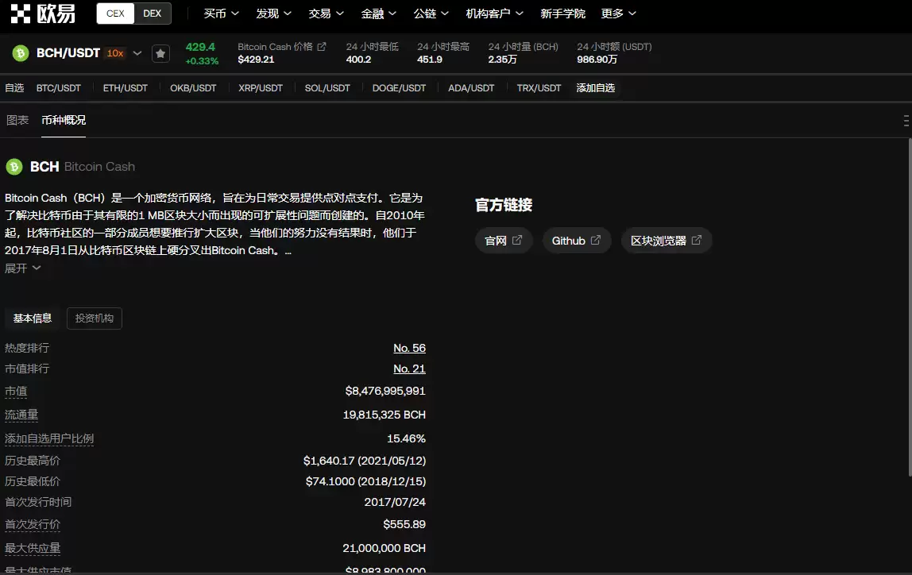Viewport: 912px width, 575px height.
Task: Click the external link icon on 官网
Action: [x=516, y=240]
